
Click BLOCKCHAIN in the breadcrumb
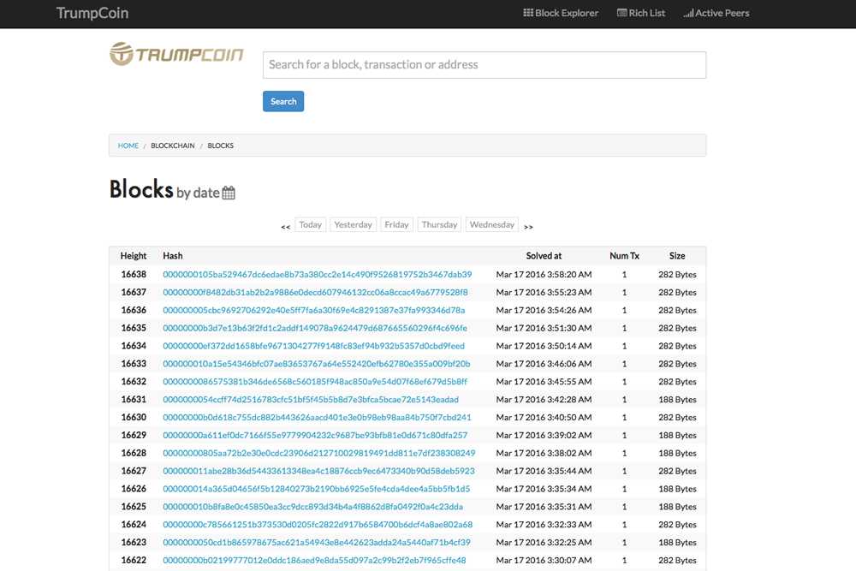tap(173, 146)
